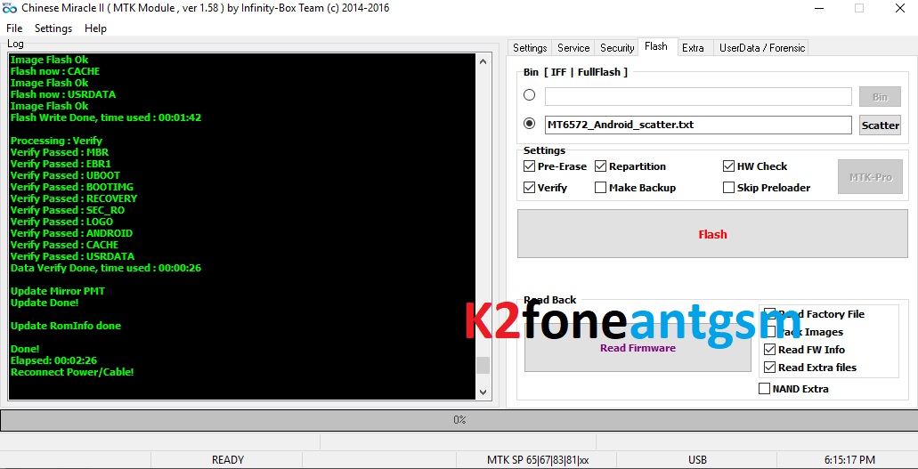Click the 'Elapsed: 00:02:26' log line

point(53,360)
